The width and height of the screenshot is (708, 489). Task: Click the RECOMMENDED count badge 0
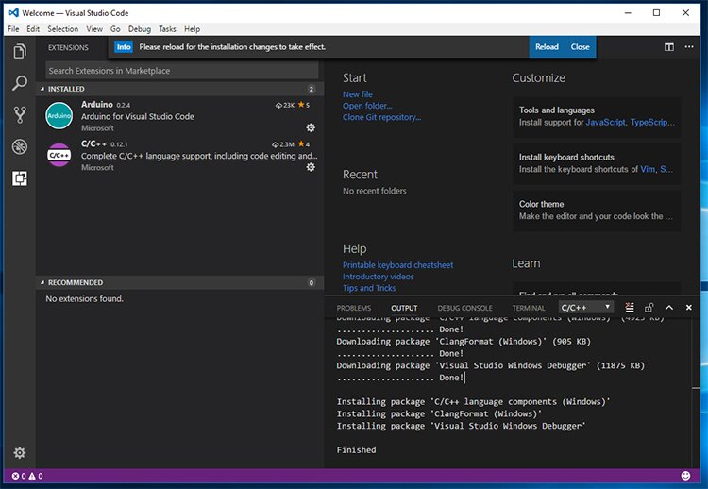tap(312, 282)
